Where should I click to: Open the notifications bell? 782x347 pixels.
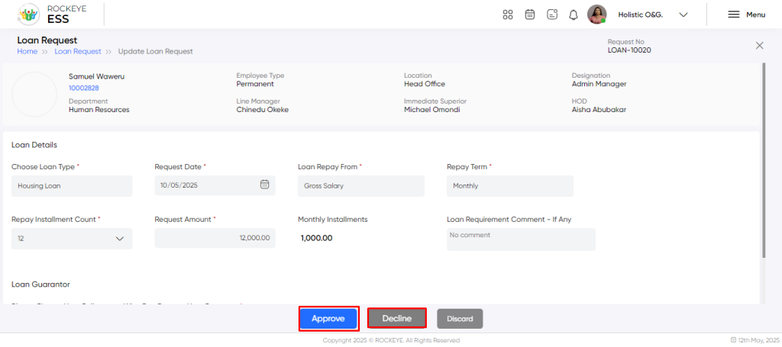coord(574,15)
